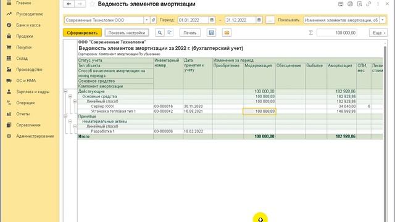Click Итого amortization total 182 928,86
The width and height of the screenshot is (395, 222).
tap(346, 136)
